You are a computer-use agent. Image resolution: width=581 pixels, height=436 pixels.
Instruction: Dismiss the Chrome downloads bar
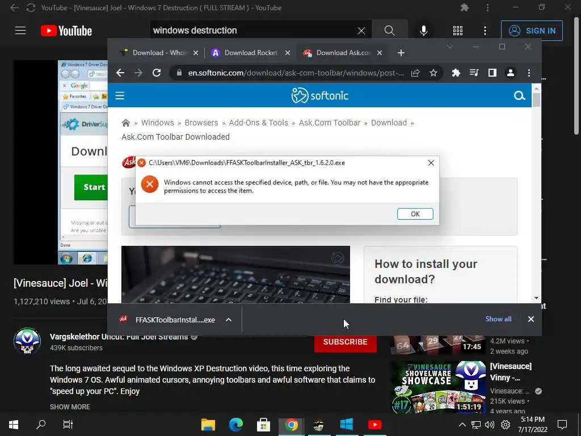(x=531, y=319)
